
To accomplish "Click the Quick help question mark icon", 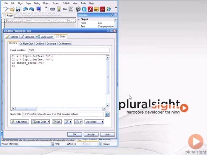I will coord(107,114).
